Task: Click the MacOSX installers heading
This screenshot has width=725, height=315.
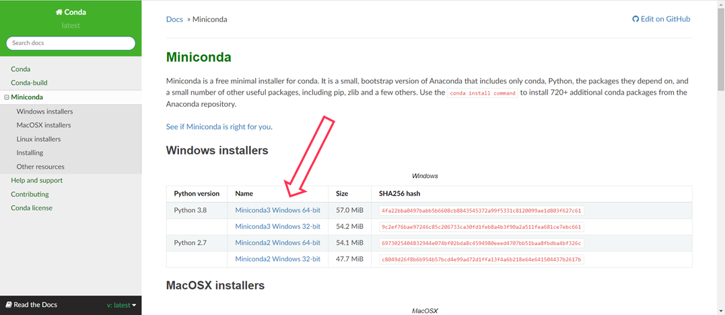Action: (x=215, y=285)
